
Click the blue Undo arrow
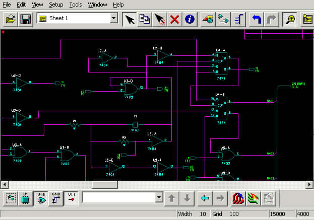(x=257, y=19)
